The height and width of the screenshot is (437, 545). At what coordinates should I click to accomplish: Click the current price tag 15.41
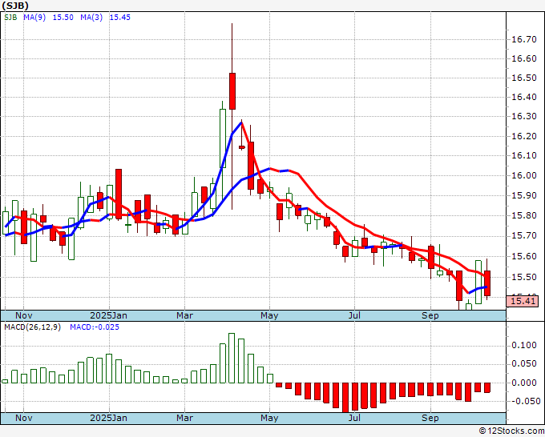click(x=523, y=301)
